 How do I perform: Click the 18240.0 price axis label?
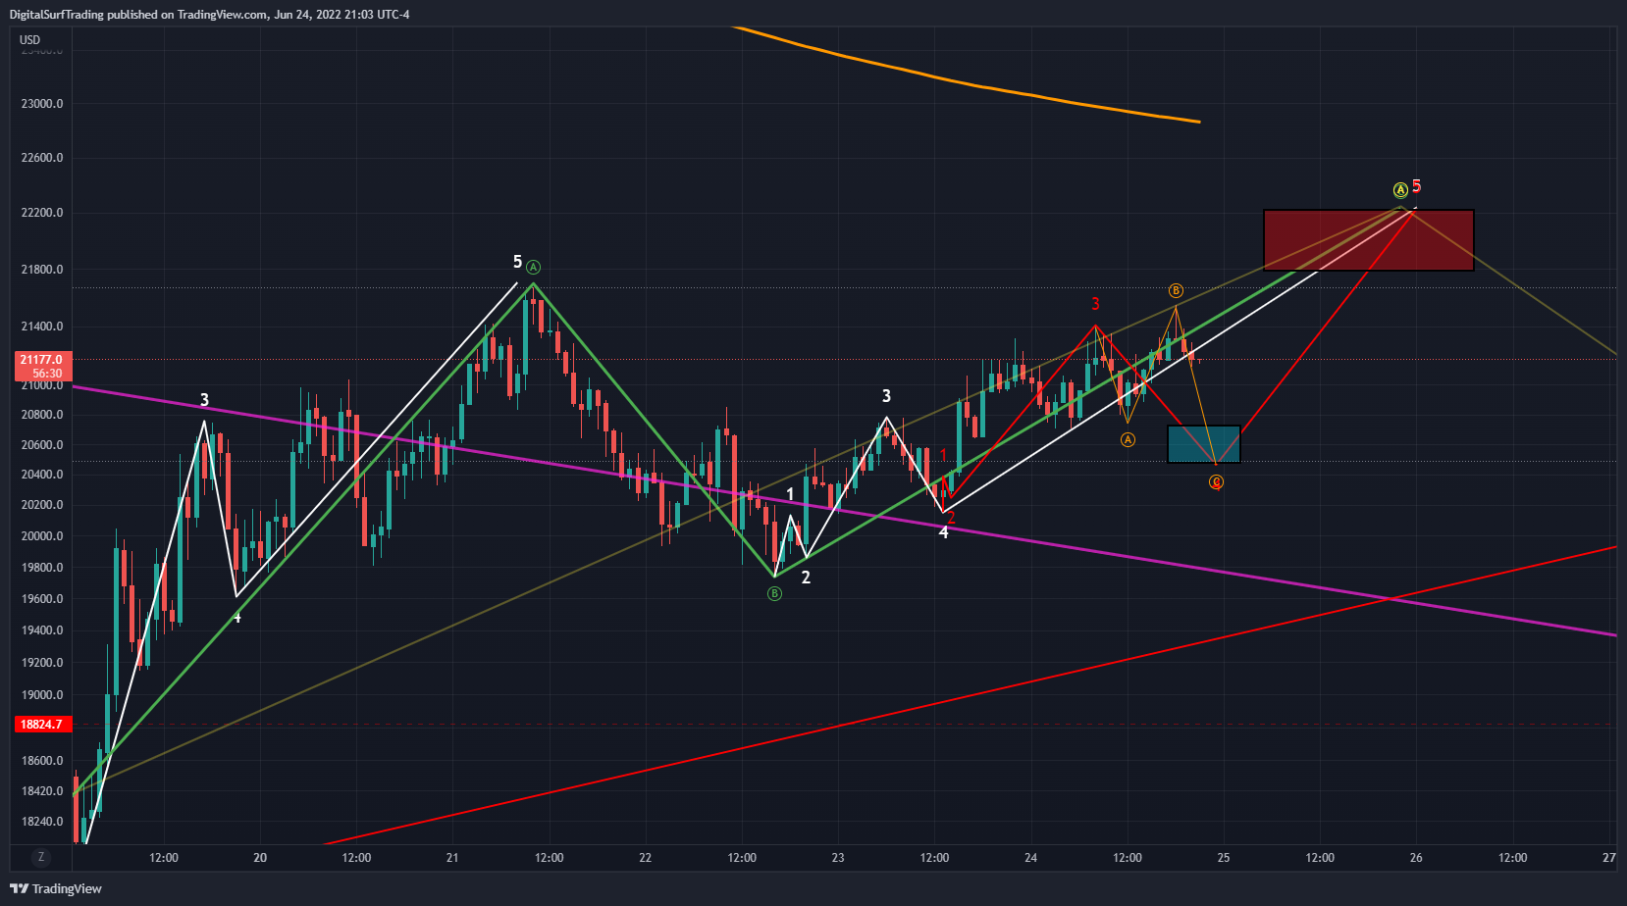43,822
